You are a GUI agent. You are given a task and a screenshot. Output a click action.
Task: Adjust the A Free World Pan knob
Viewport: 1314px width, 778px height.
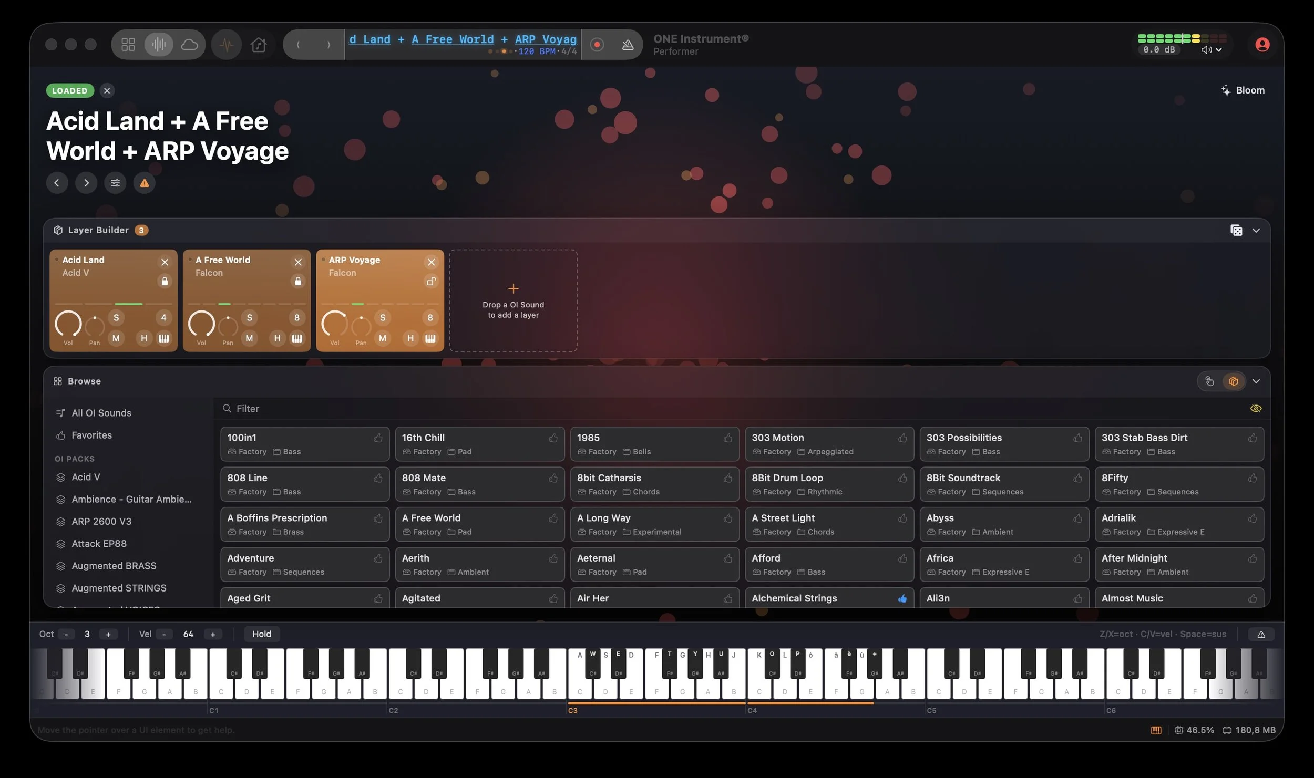click(228, 327)
